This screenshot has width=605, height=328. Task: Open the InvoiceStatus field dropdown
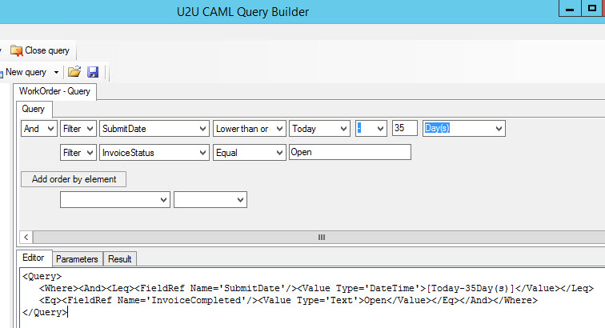(154, 153)
